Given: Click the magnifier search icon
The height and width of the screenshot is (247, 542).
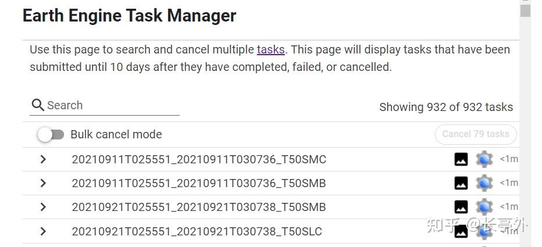Looking at the screenshot, I should click(x=38, y=105).
